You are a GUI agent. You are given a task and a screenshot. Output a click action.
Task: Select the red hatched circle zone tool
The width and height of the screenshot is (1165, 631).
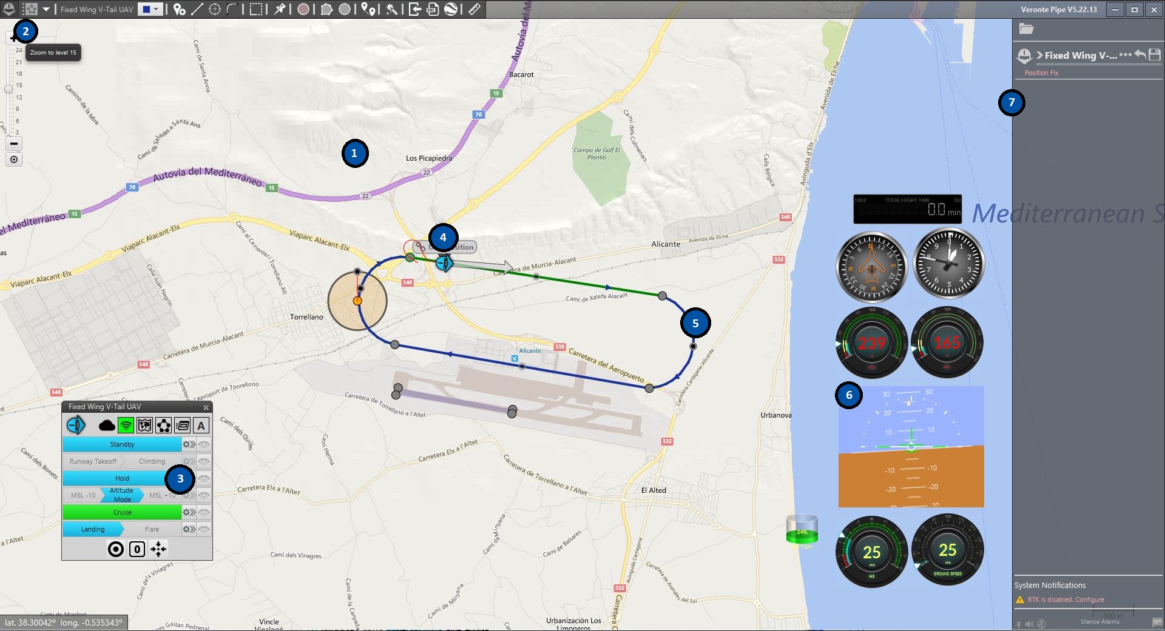tap(303, 9)
